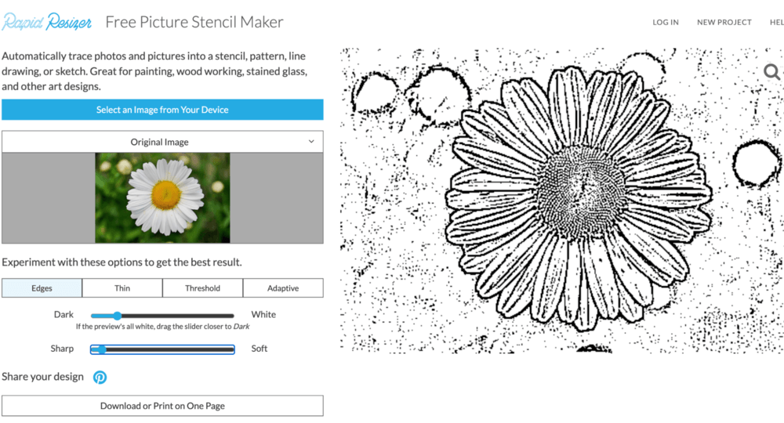The image size is (784, 423).
Task: Open the HELP menu item
Action: 776,23
